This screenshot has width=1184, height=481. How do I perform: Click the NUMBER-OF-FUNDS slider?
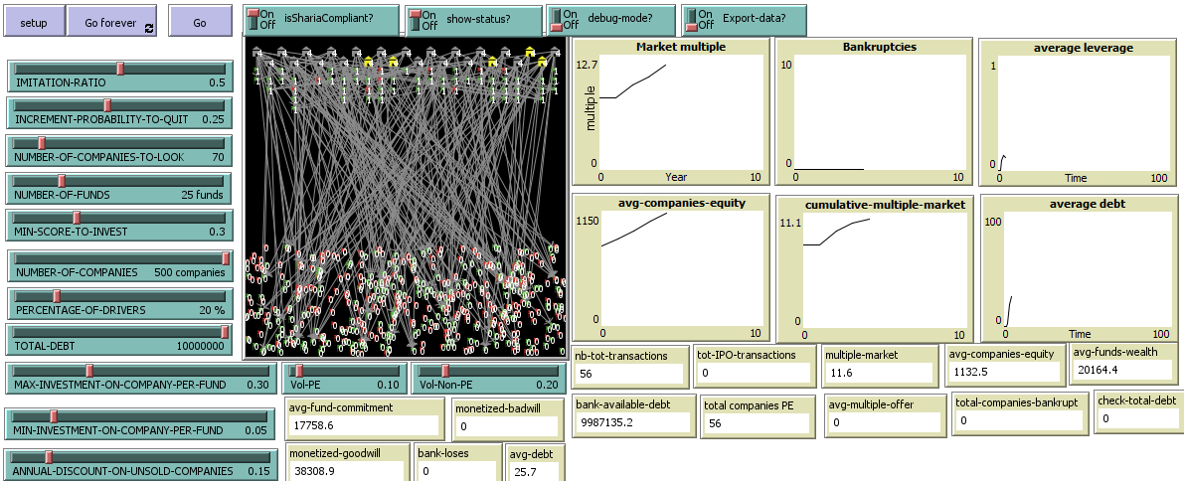click(x=117, y=187)
